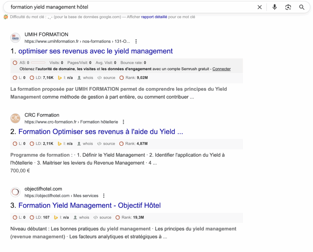This screenshot has height=252, width=313.
Task: Click the Rank icon beside 9,02M
Action: tap(122, 78)
